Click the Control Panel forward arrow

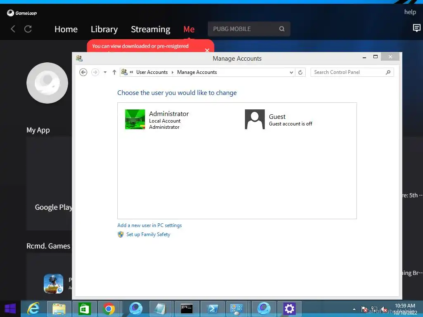(95, 72)
